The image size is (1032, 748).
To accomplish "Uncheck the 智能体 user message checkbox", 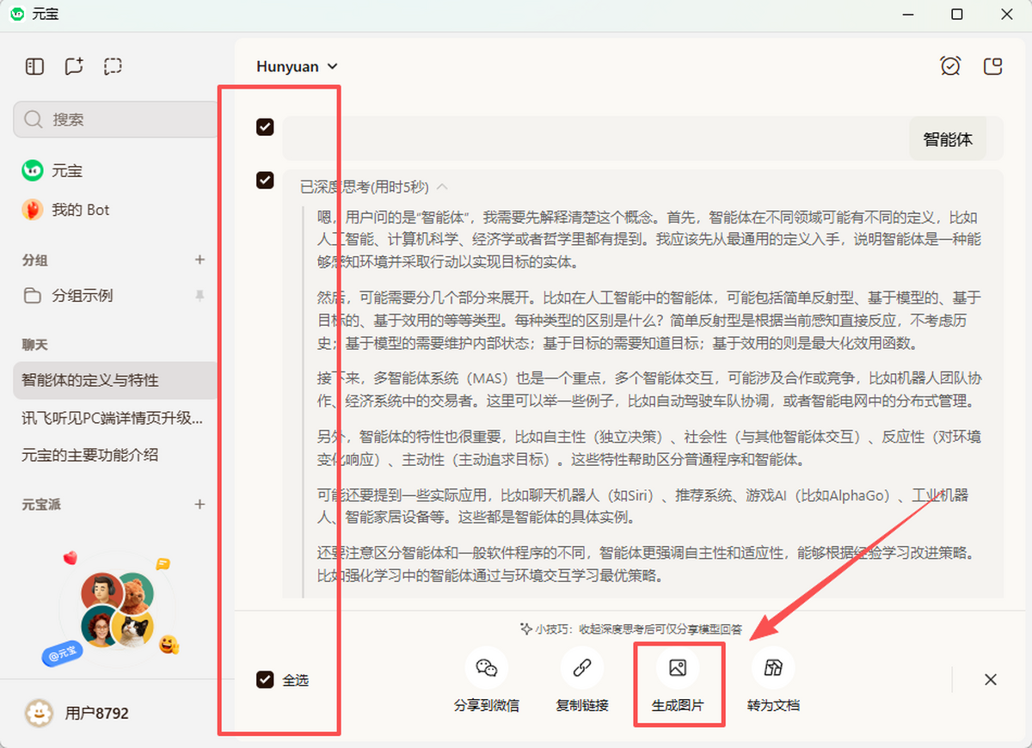I will (x=265, y=127).
